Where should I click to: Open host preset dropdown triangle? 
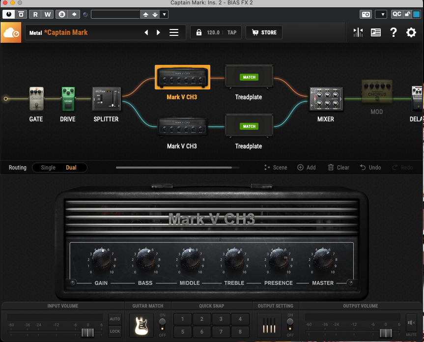(164, 14)
